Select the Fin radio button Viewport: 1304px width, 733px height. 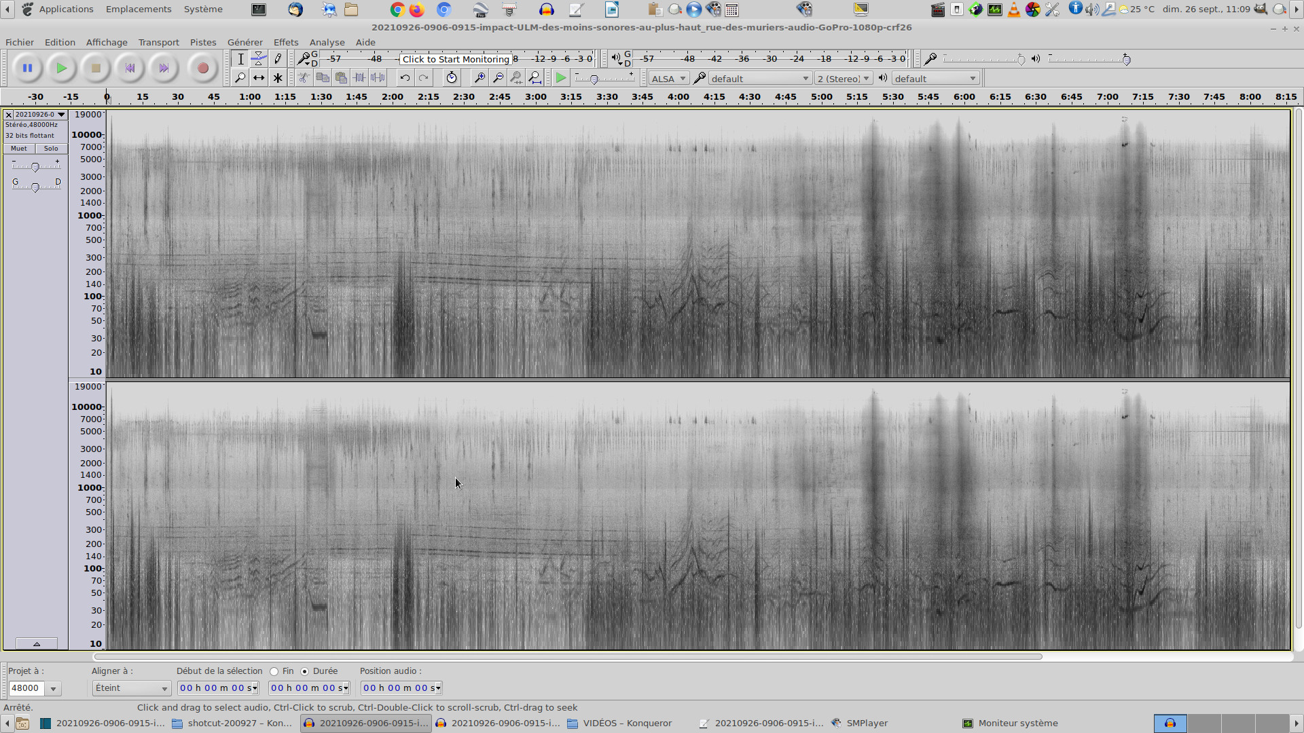click(274, 671)
